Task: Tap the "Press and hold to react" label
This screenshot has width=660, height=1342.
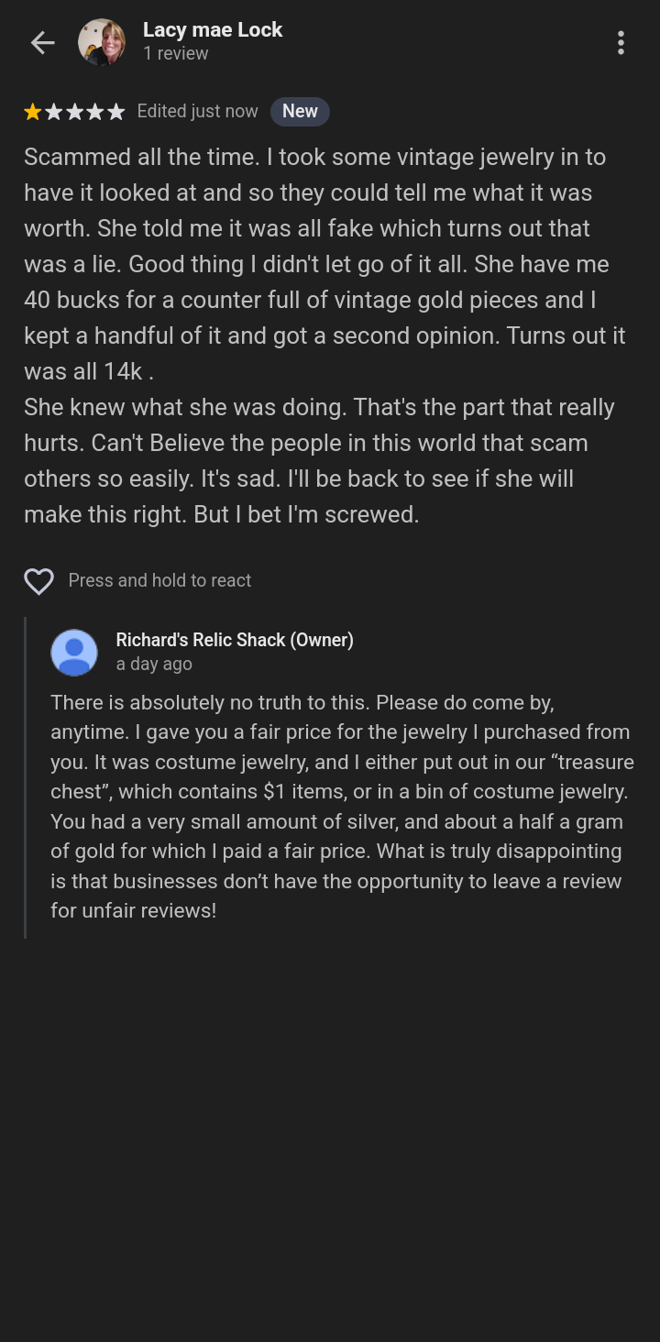Action: (x=159, y=580)
